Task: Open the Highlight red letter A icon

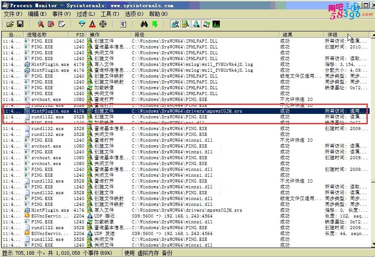Action: point(92,24)
